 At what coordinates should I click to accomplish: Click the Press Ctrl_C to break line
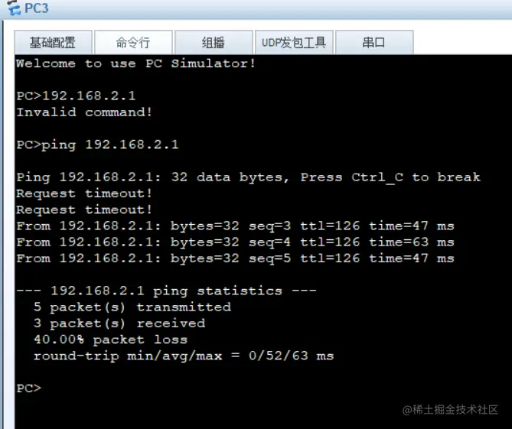[248, 177]
